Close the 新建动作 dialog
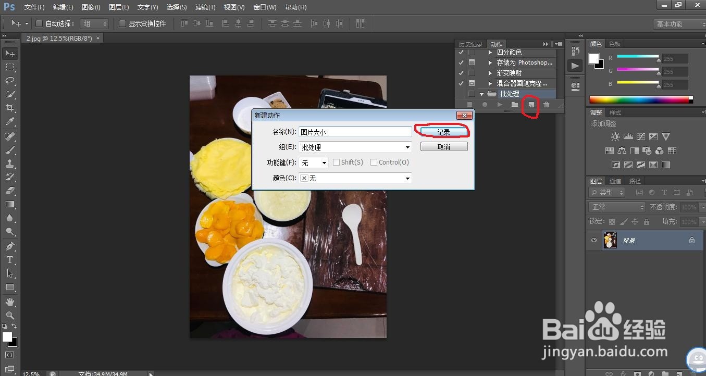Image resolution: width=706 pixels, height=376 pixels. pos(464,115)
